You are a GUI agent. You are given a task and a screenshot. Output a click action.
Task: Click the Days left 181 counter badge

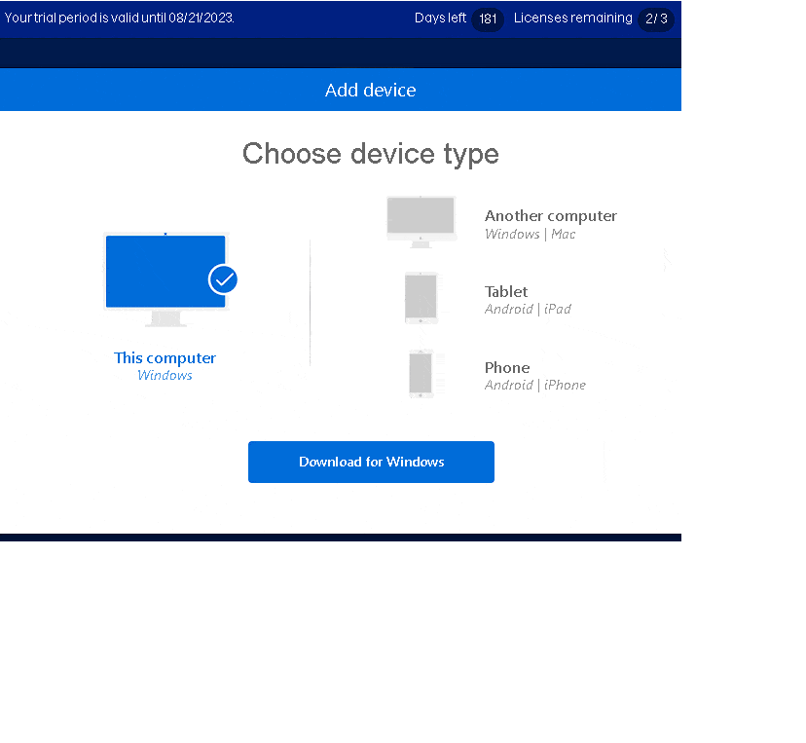[x=487, y=19]
